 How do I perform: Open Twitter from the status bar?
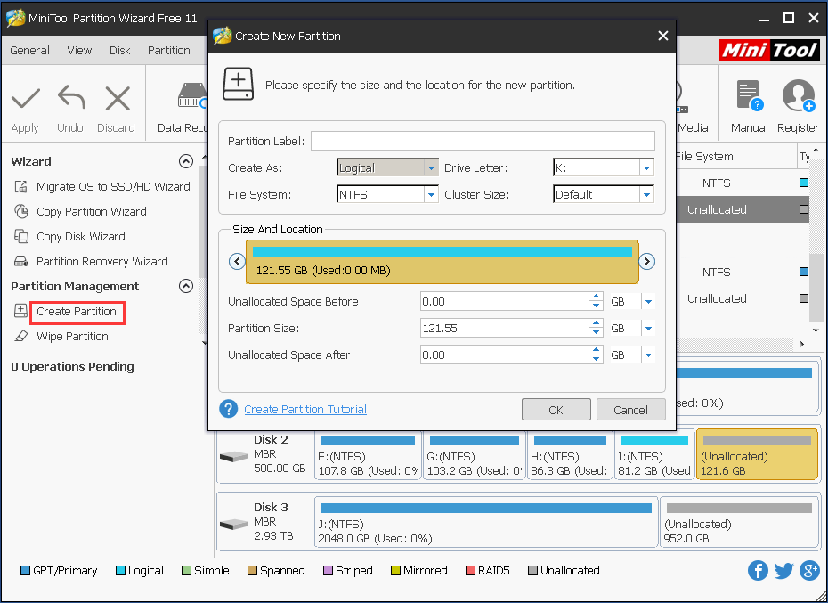(783, 571)
